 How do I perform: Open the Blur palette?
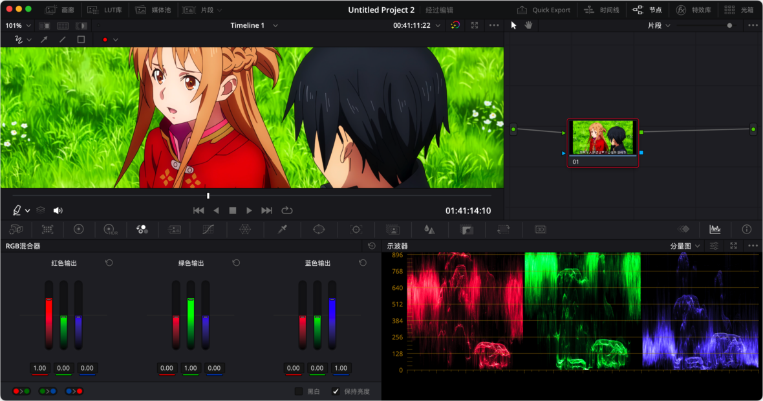point(429,230)
